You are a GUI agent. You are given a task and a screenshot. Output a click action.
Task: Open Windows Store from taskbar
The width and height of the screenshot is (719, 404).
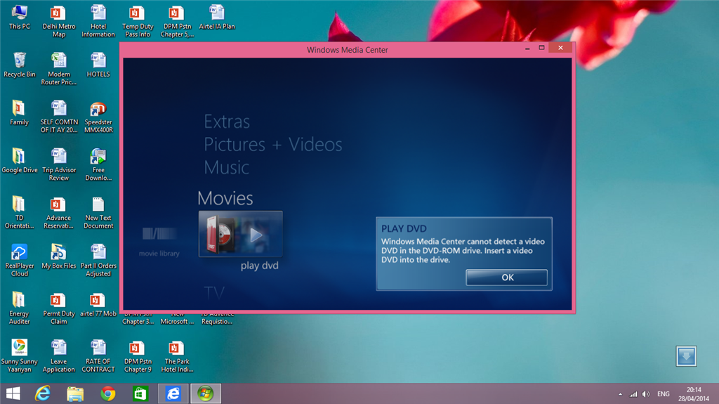140,393
